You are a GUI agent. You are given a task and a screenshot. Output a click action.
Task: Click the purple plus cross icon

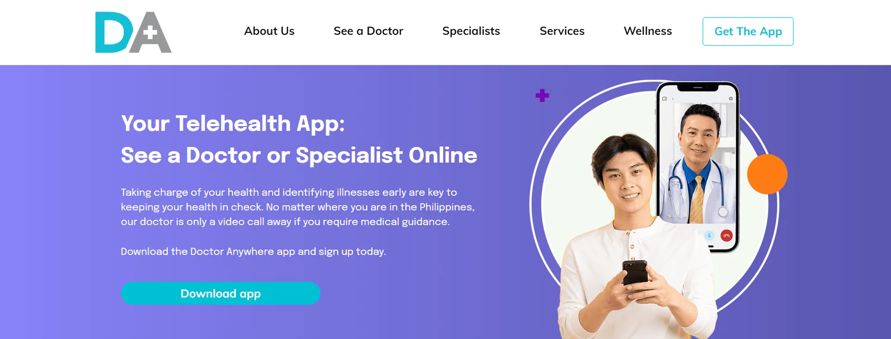point(542,96)
